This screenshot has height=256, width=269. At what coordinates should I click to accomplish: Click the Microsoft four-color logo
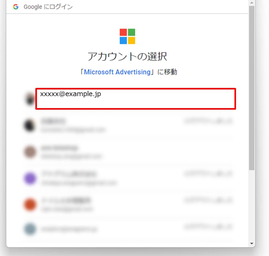pos(127,36)
